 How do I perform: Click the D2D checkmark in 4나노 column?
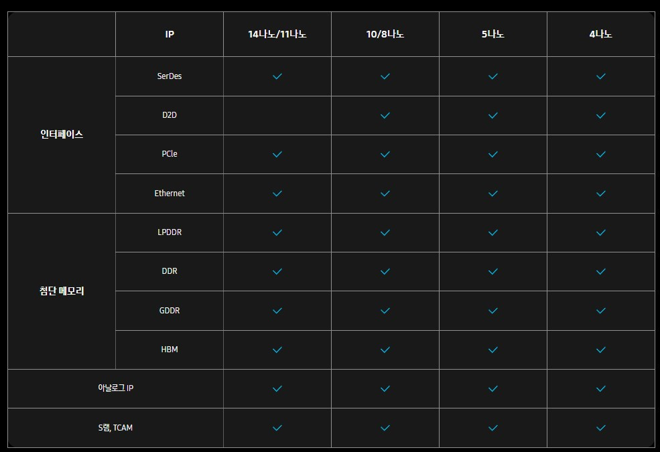click(x=601, y=115)
